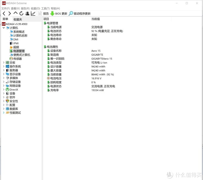Viewport: 203px width, 180px height.
Task: Select 计算机名称 in the tree
Action: [x=19, y=36]
